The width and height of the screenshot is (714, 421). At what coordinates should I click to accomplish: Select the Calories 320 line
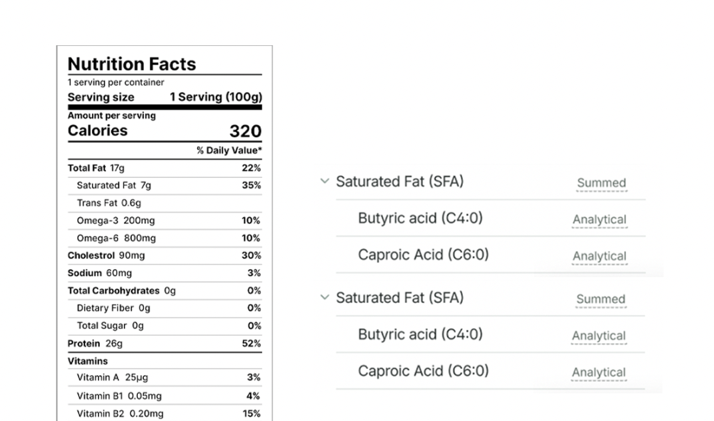click(164, 131)
